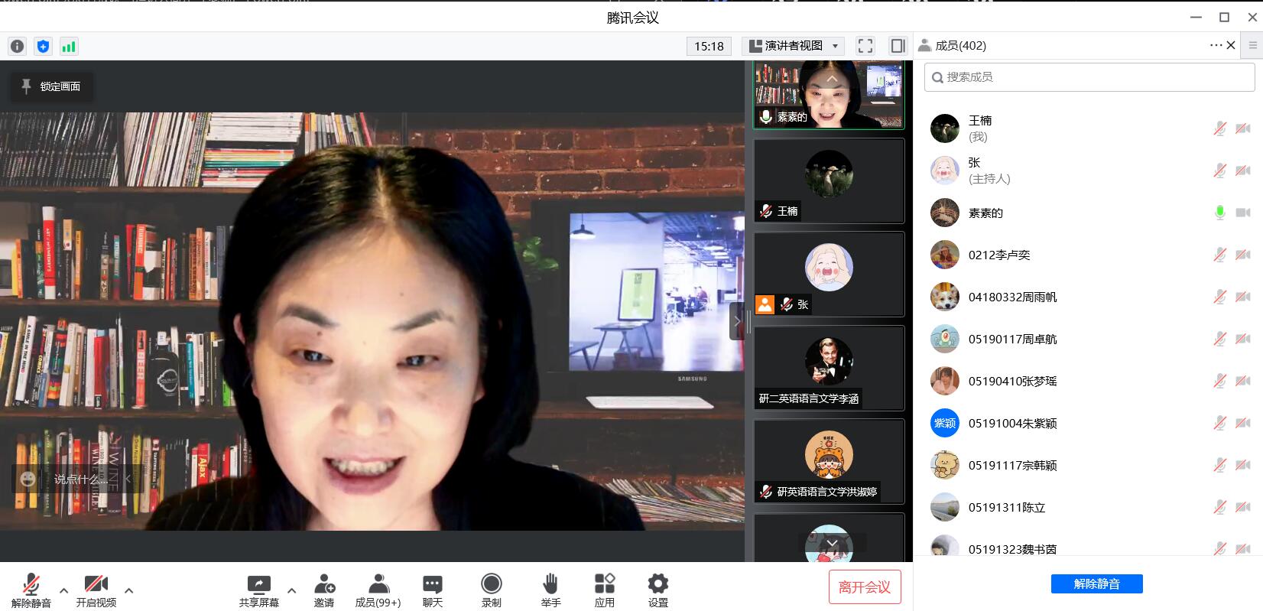
Task: Check the network signal status icon
Action: click(69, 47)
